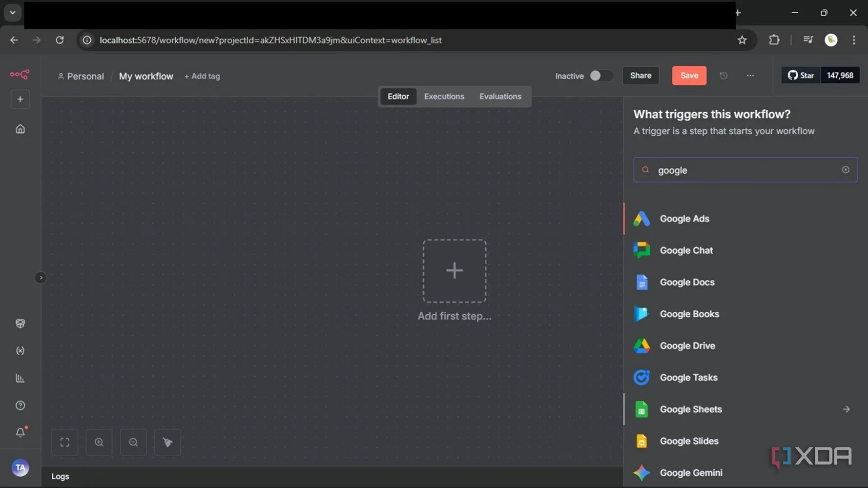868x488 pixels.
Task: Fit the workflow to view
Action: click(x=64, y=442)
